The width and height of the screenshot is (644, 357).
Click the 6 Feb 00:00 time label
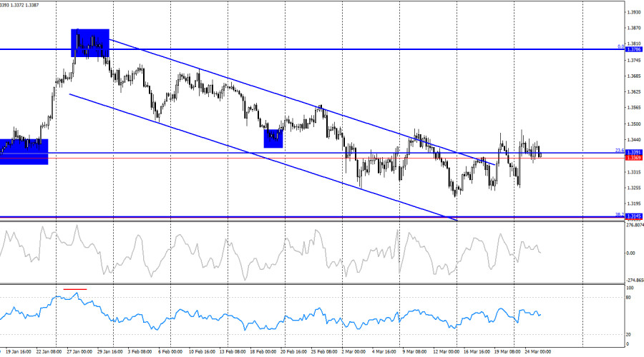170,352
